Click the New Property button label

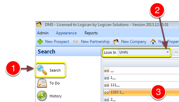[169, 41]
